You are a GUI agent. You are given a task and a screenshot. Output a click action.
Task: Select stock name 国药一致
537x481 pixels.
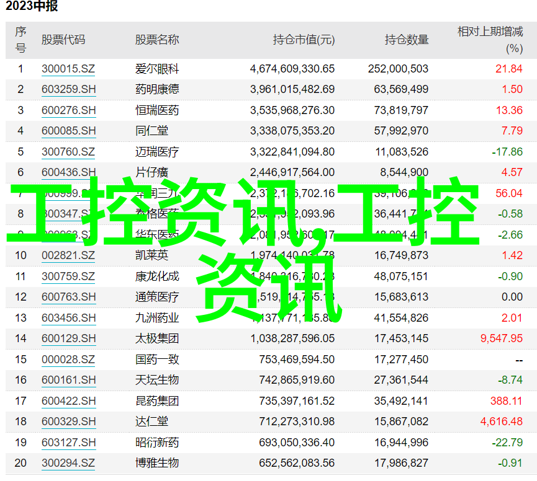pos(157,360)
